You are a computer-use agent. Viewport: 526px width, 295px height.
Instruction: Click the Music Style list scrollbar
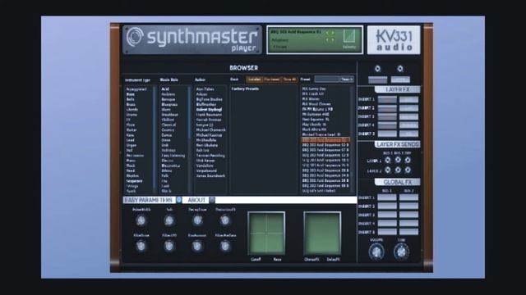pos(190,140)
